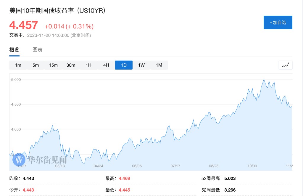303x196 pixels.
Task: Select the 1m interval
Action: (18, 65)
